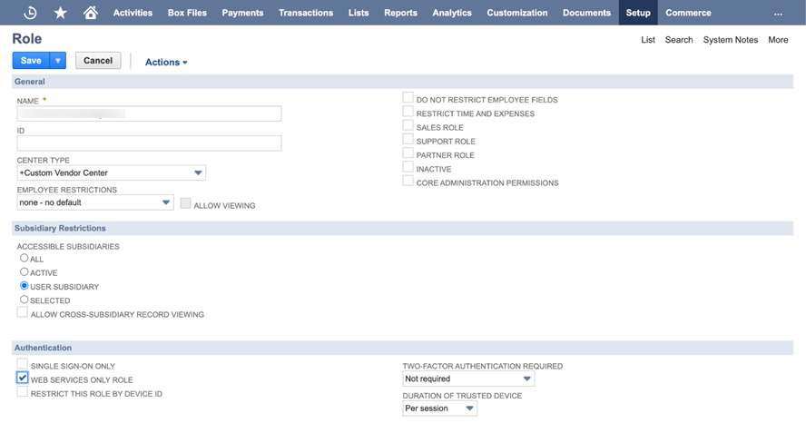Open shortcuts star icon
Image resolution: width=806 pixels, height=423 pixels.
[61, 13]
